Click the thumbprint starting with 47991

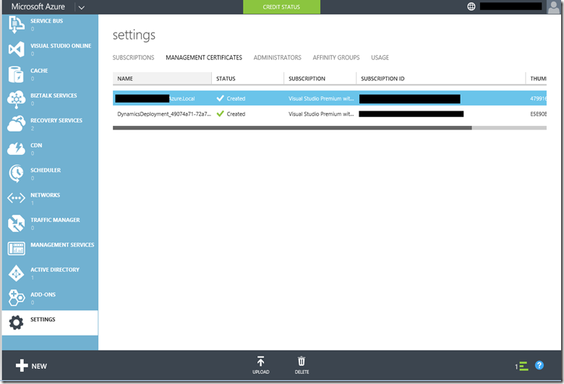coord(538,98)
